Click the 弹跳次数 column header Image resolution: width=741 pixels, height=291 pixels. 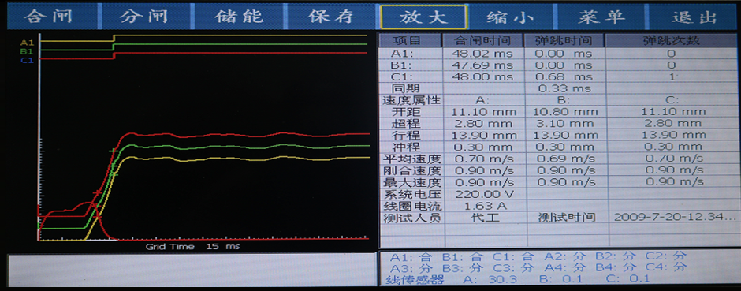(671, 41)
